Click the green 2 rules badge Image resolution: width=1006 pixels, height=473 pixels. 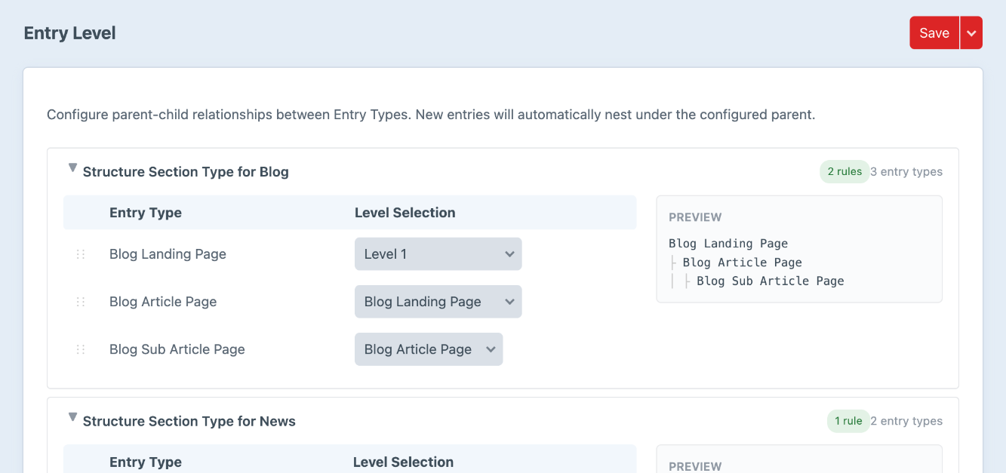pyautogui.click(x=844, y=171)
